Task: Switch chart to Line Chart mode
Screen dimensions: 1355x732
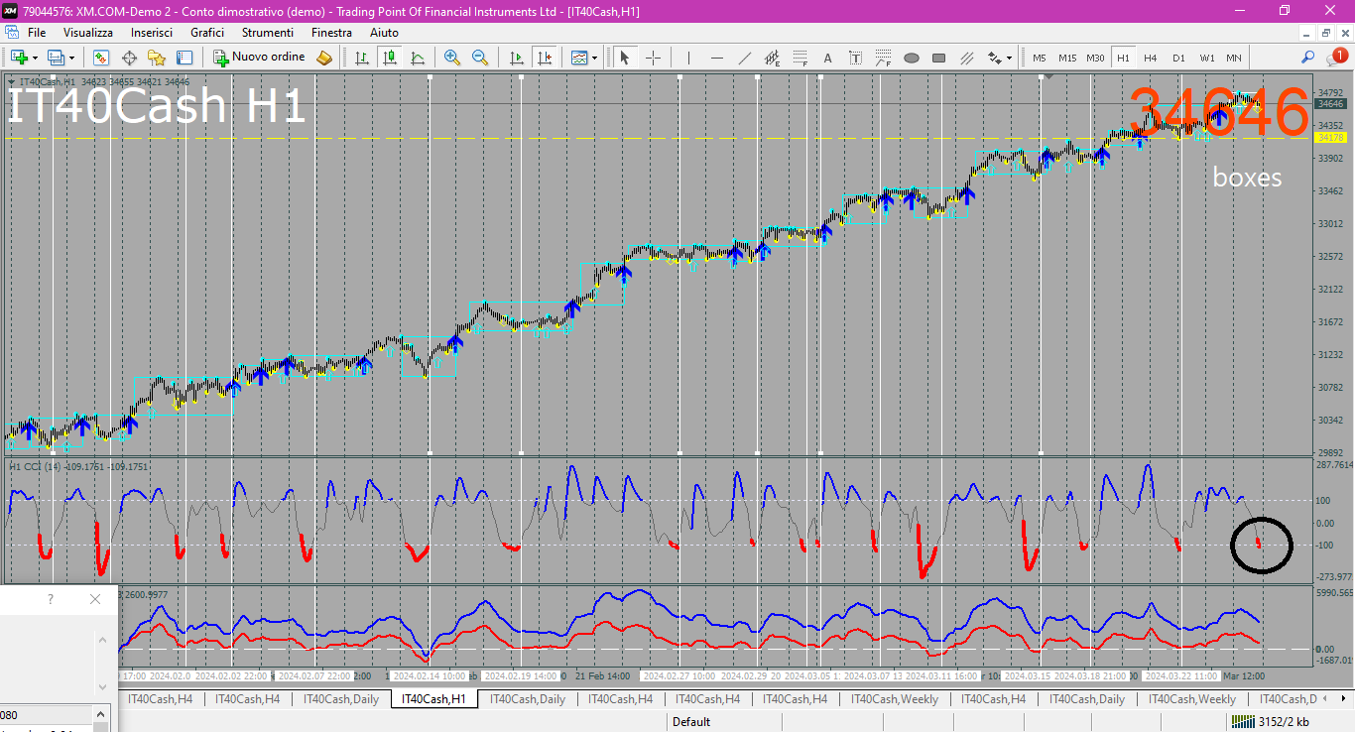Action: [418, 58]
